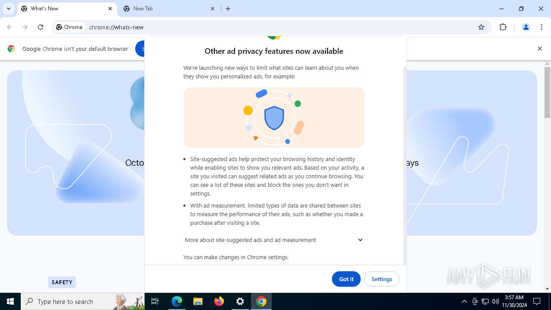Click the scroll up arrow on page scrollbar
The image size is (551, 310).
(547, 64)
